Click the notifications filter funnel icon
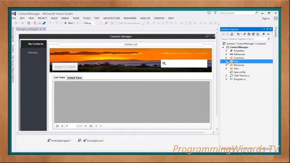Viewport: 290px width, 163px height. click(x=215, y=13)
